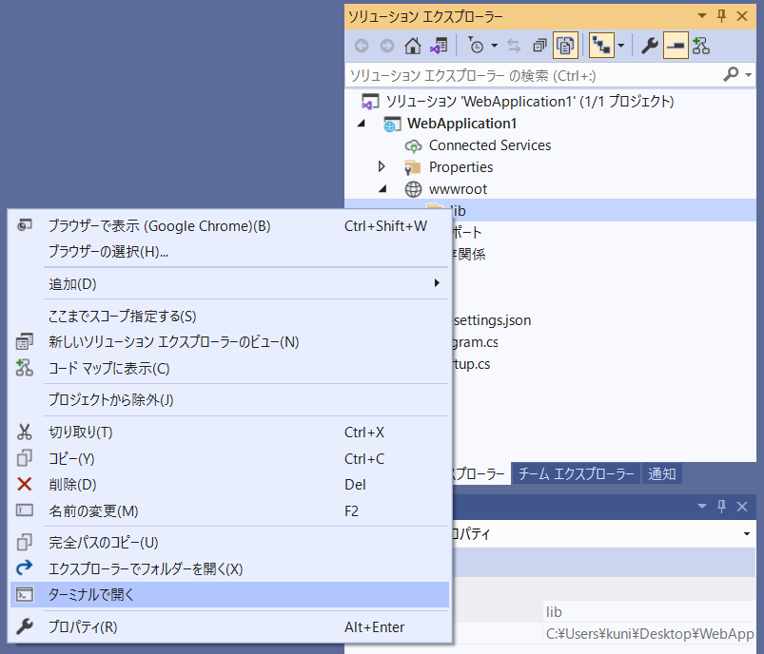Toggle the nested files view button
This screenshot has width=764, height=654.
(601, 46)
